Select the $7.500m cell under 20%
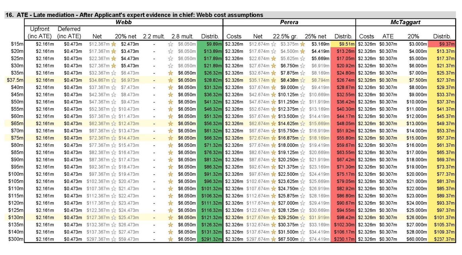Screen dimensions: 462x255 (417, 80)
